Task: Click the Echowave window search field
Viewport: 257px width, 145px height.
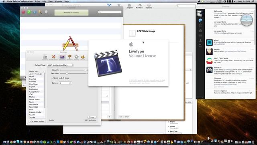Action: [110, 12]
